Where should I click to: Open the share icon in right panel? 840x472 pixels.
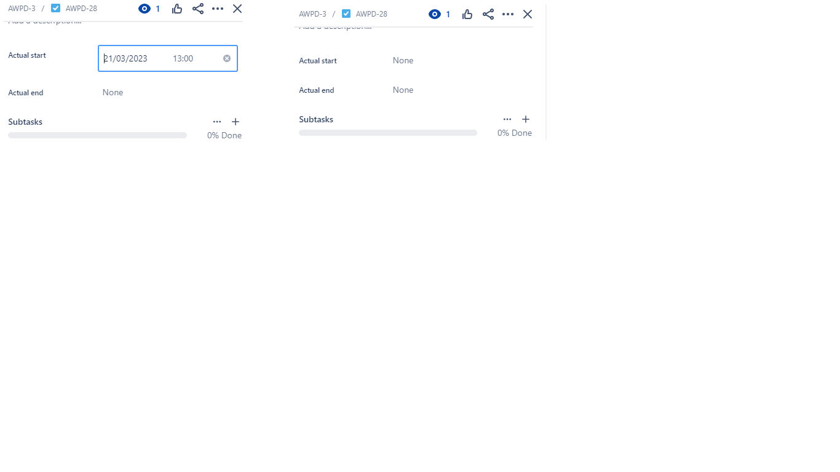488,14
